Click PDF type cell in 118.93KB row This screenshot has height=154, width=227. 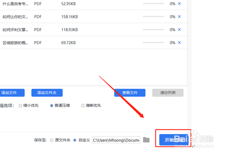pos(38,30)
